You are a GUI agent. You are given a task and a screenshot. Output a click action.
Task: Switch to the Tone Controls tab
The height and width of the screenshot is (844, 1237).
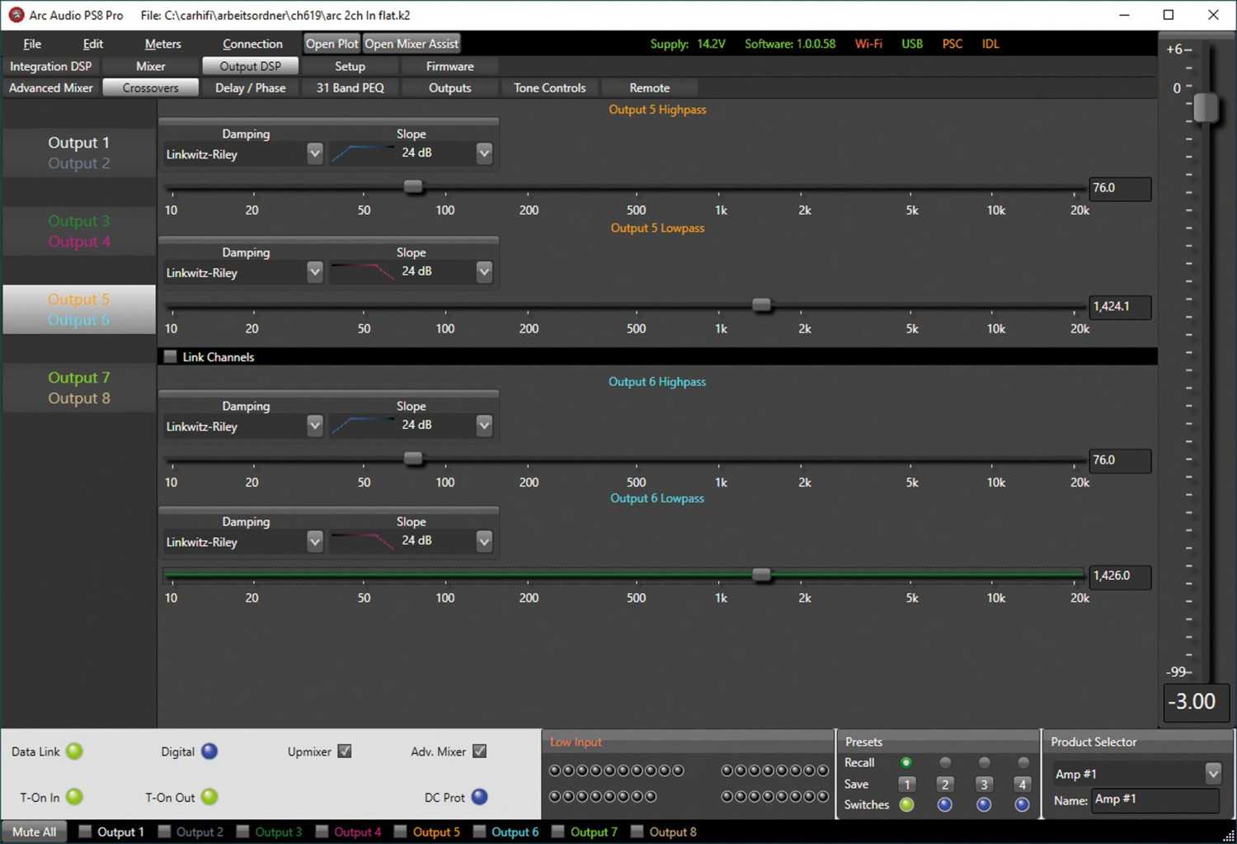click(549, 87)
